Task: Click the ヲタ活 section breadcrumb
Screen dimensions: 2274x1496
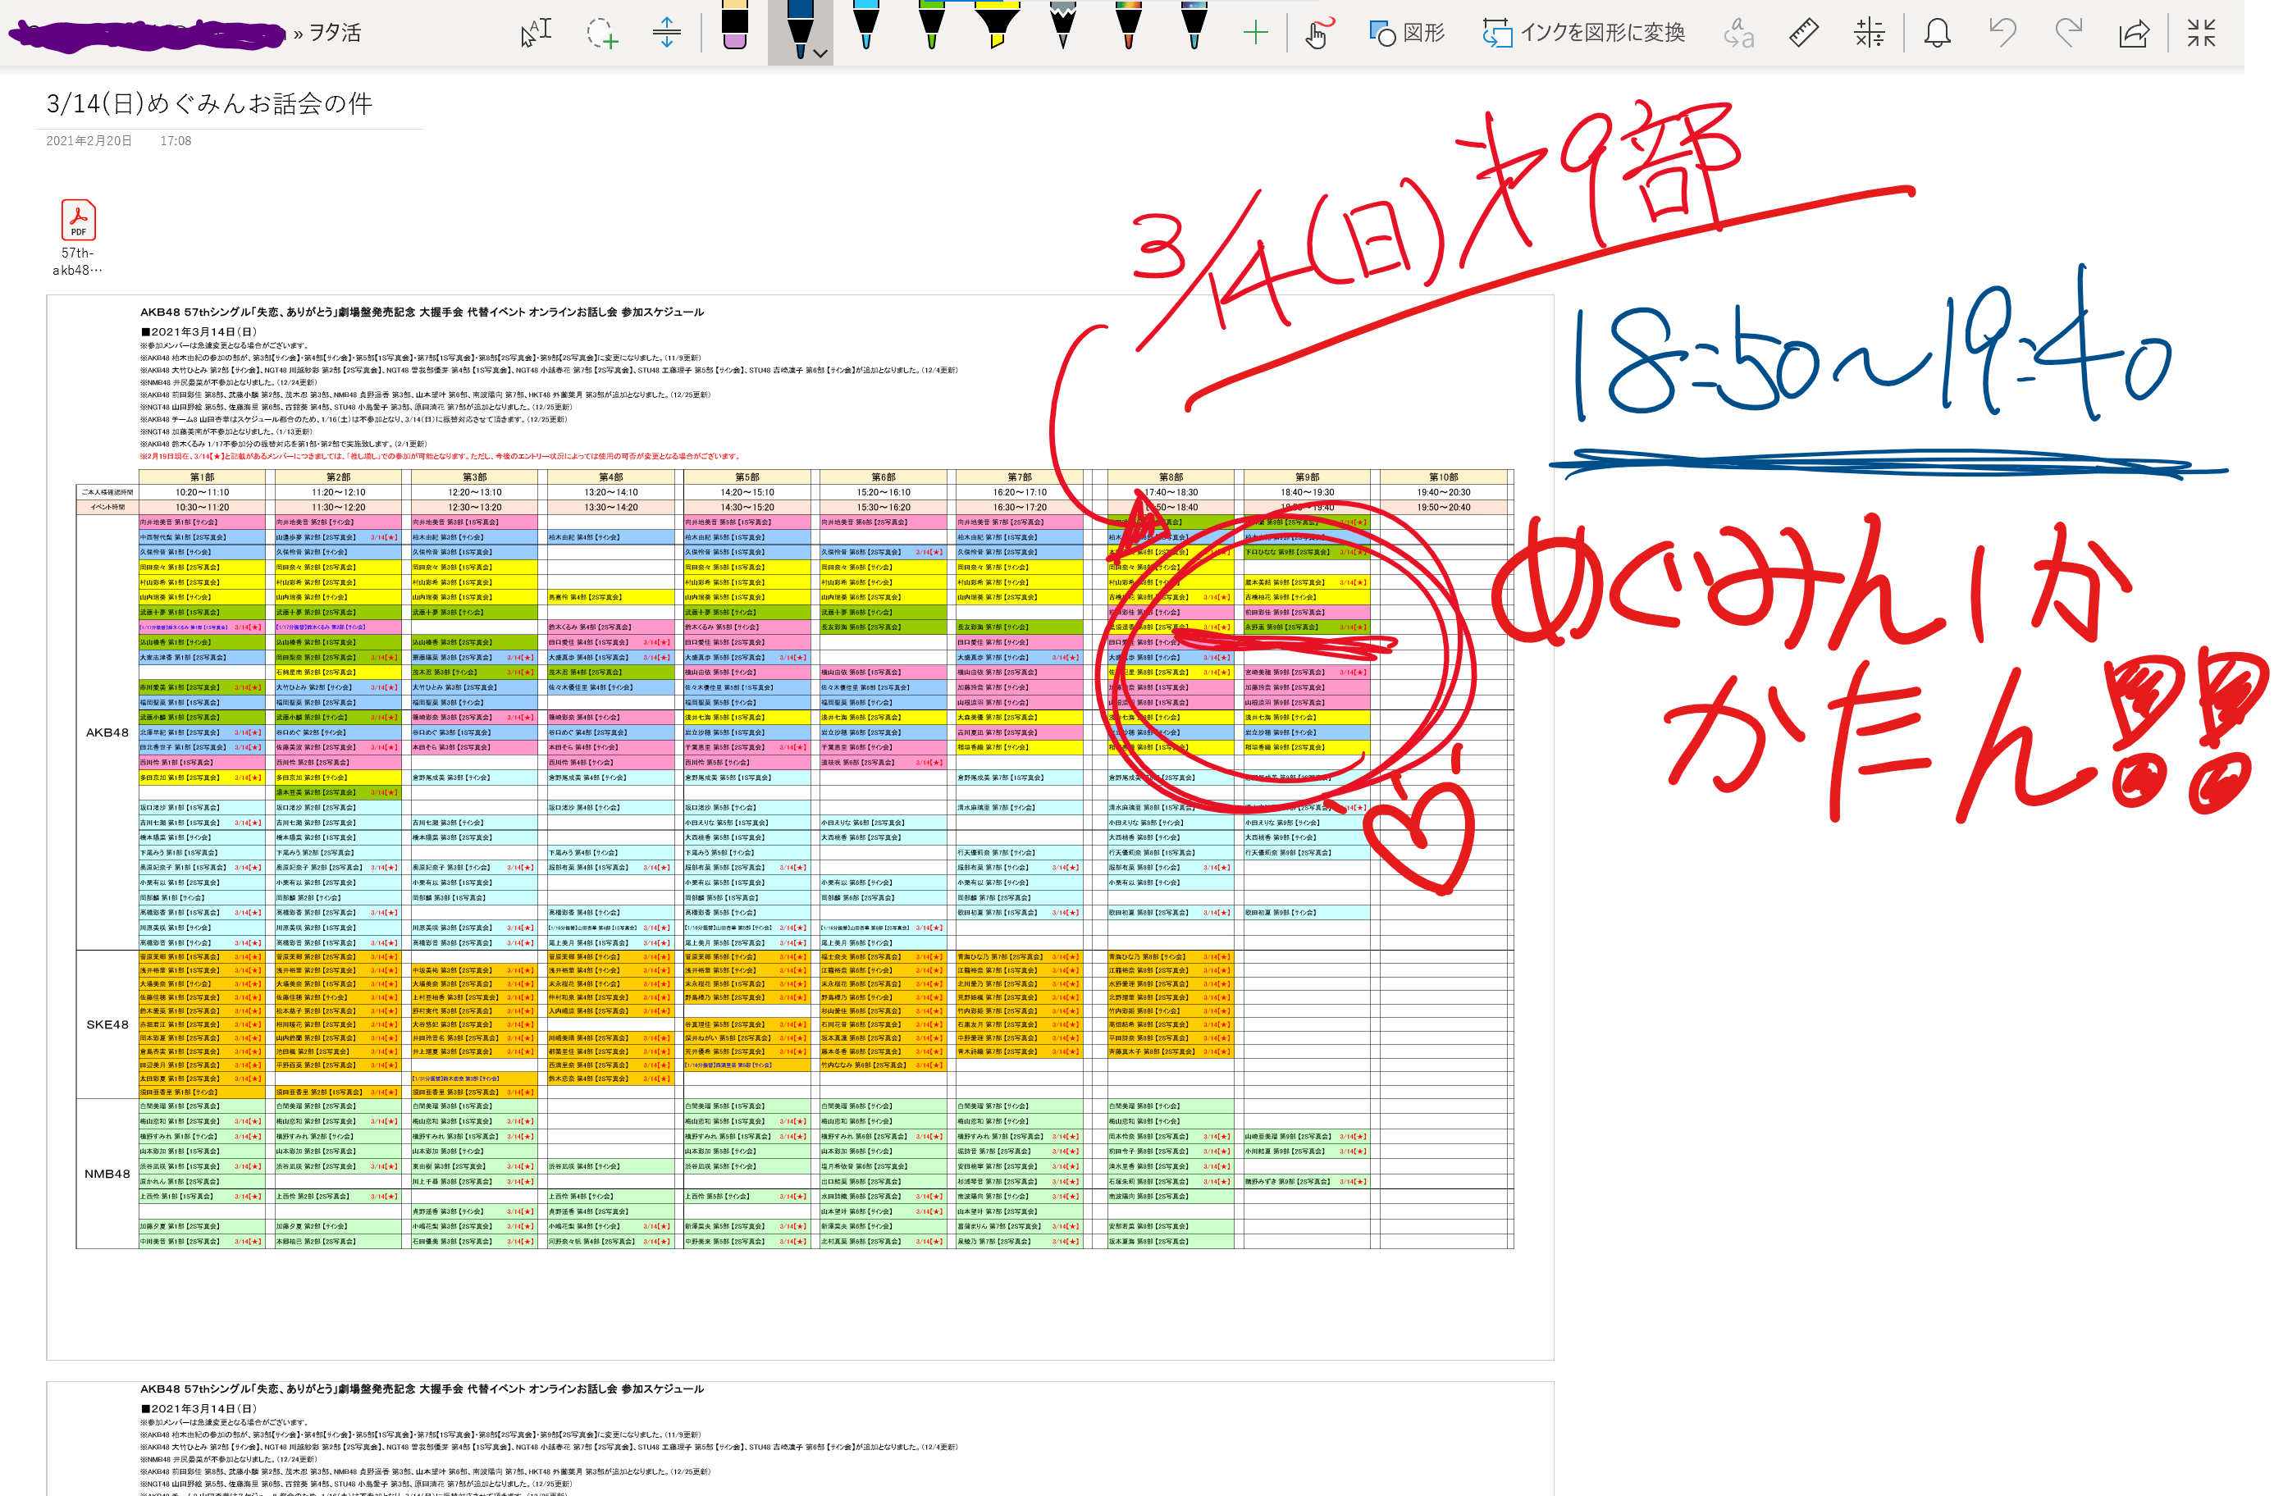Action: [x=335, y=33]
